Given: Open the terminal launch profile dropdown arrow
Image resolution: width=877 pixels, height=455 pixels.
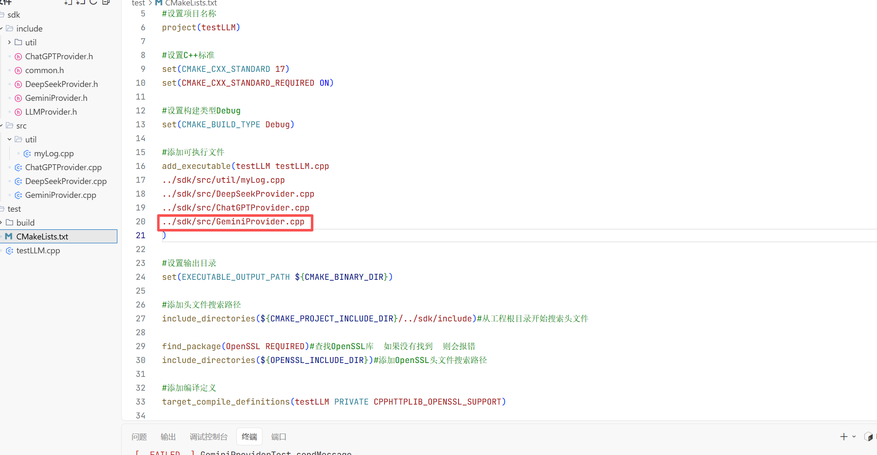Looking at the screenshot, I should tap(854, 437).
